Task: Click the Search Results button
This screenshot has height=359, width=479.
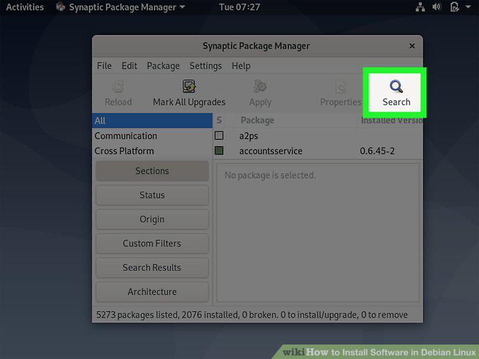Action: (152, 268)
